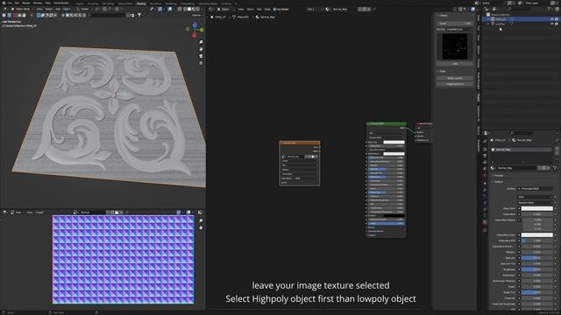The height and width of the screenshot is (315, 561).
Task: Expand the LowPoly outliner row
Action: 488,24
